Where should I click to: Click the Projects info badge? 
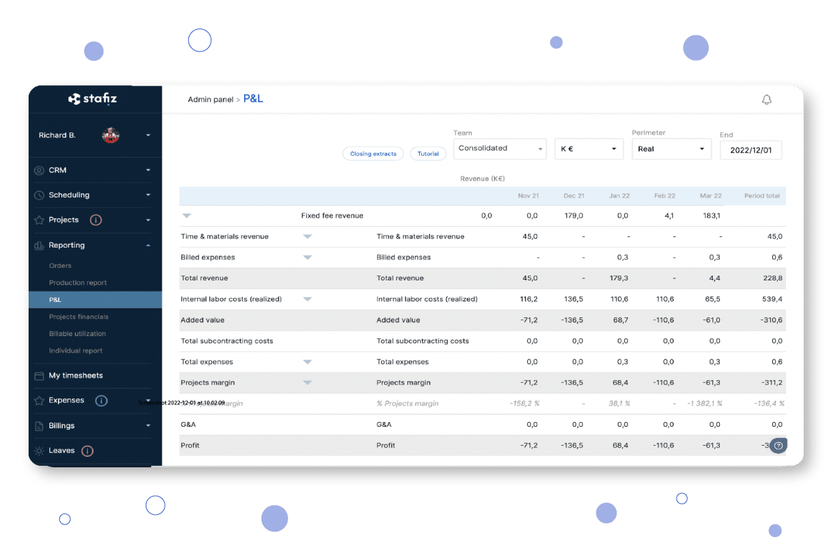94,220
